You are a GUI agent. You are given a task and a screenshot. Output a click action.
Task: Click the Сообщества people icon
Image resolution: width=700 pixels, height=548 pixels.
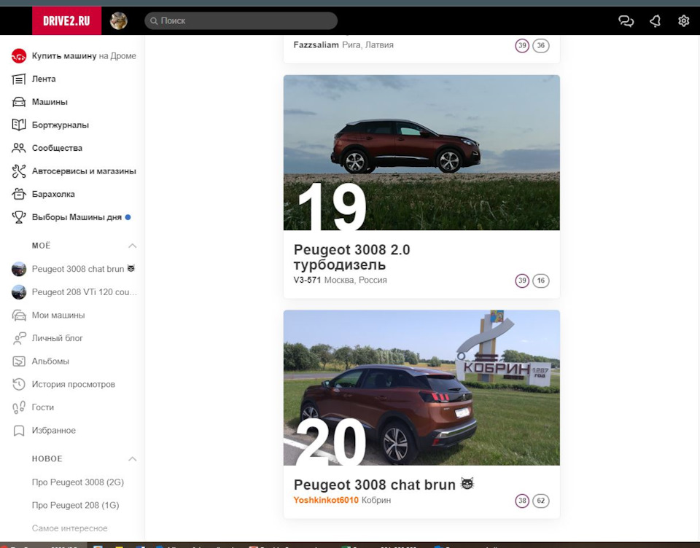[x=19, y=148]
